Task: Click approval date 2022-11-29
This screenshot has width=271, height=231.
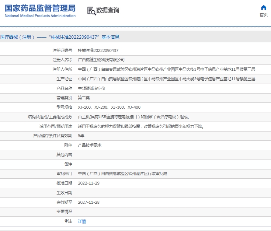Action: [x=88, y=183]
